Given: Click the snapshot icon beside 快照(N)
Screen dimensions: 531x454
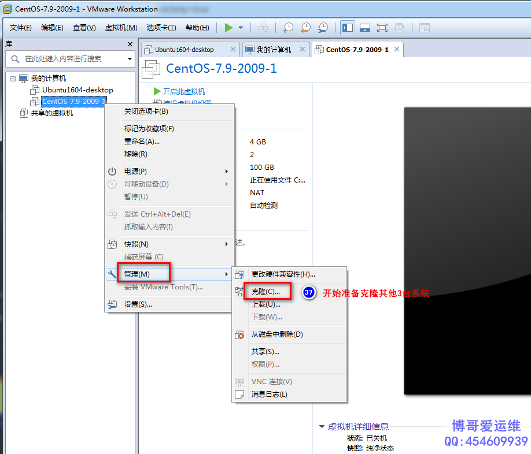Looking at the screenshot, I should [112, 244].
